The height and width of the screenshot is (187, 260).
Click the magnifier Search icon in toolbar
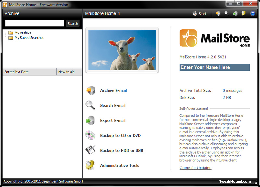coord(227,13)
